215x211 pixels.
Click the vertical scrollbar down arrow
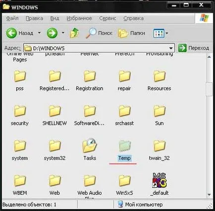[209, 195]
